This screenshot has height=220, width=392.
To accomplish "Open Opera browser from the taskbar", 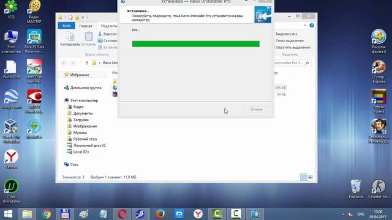I will [122, 214].
